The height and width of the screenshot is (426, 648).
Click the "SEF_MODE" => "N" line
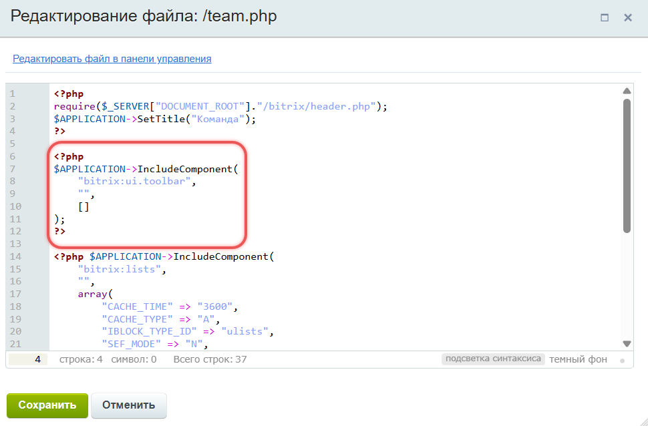155,344
